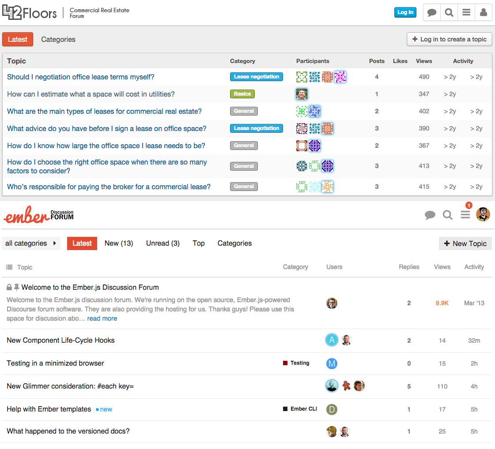This screenshot has width=495, height=449.
Task: Open chat bubble icon in 42Floors header
Action: [x=431, y=13]
